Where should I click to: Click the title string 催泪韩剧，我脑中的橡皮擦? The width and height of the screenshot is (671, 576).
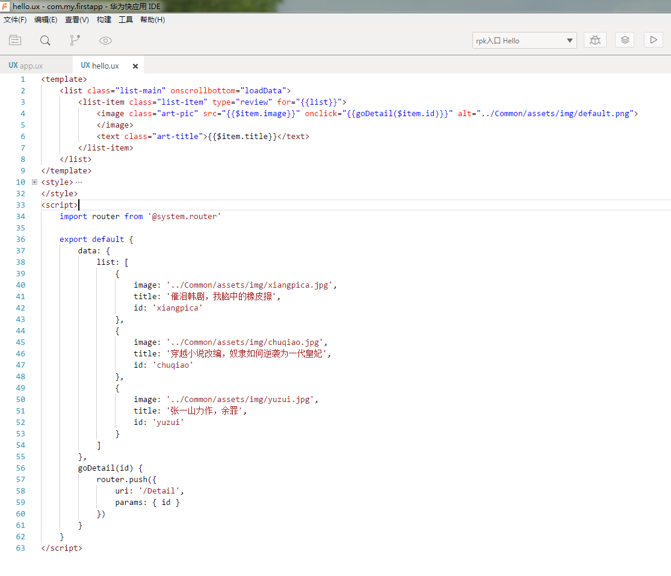click(x=221, y=296)
